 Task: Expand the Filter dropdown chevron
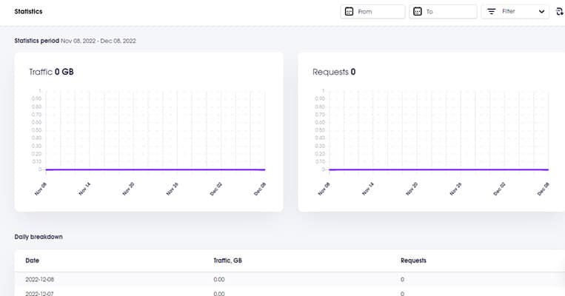(x=541, y=12)
